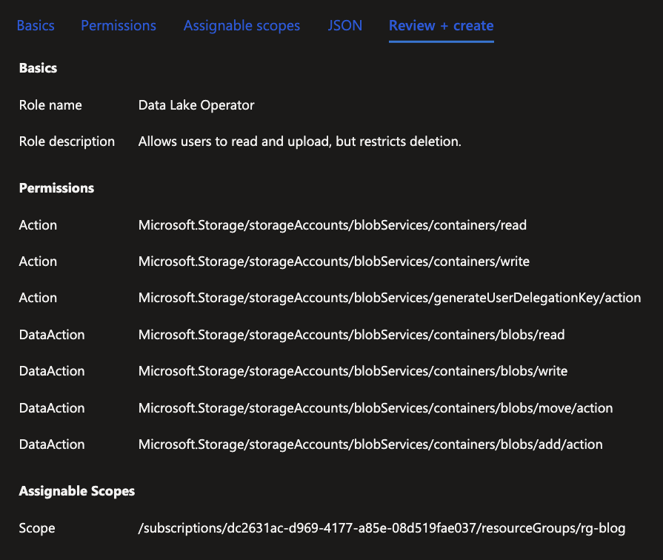Click the Assignable Scopes section heading
Screen dimensions: 663x560
click(x=76, y=491)
